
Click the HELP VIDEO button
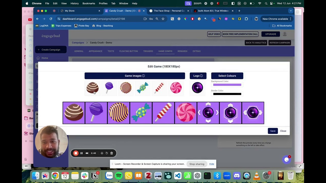tap(214, 34)
